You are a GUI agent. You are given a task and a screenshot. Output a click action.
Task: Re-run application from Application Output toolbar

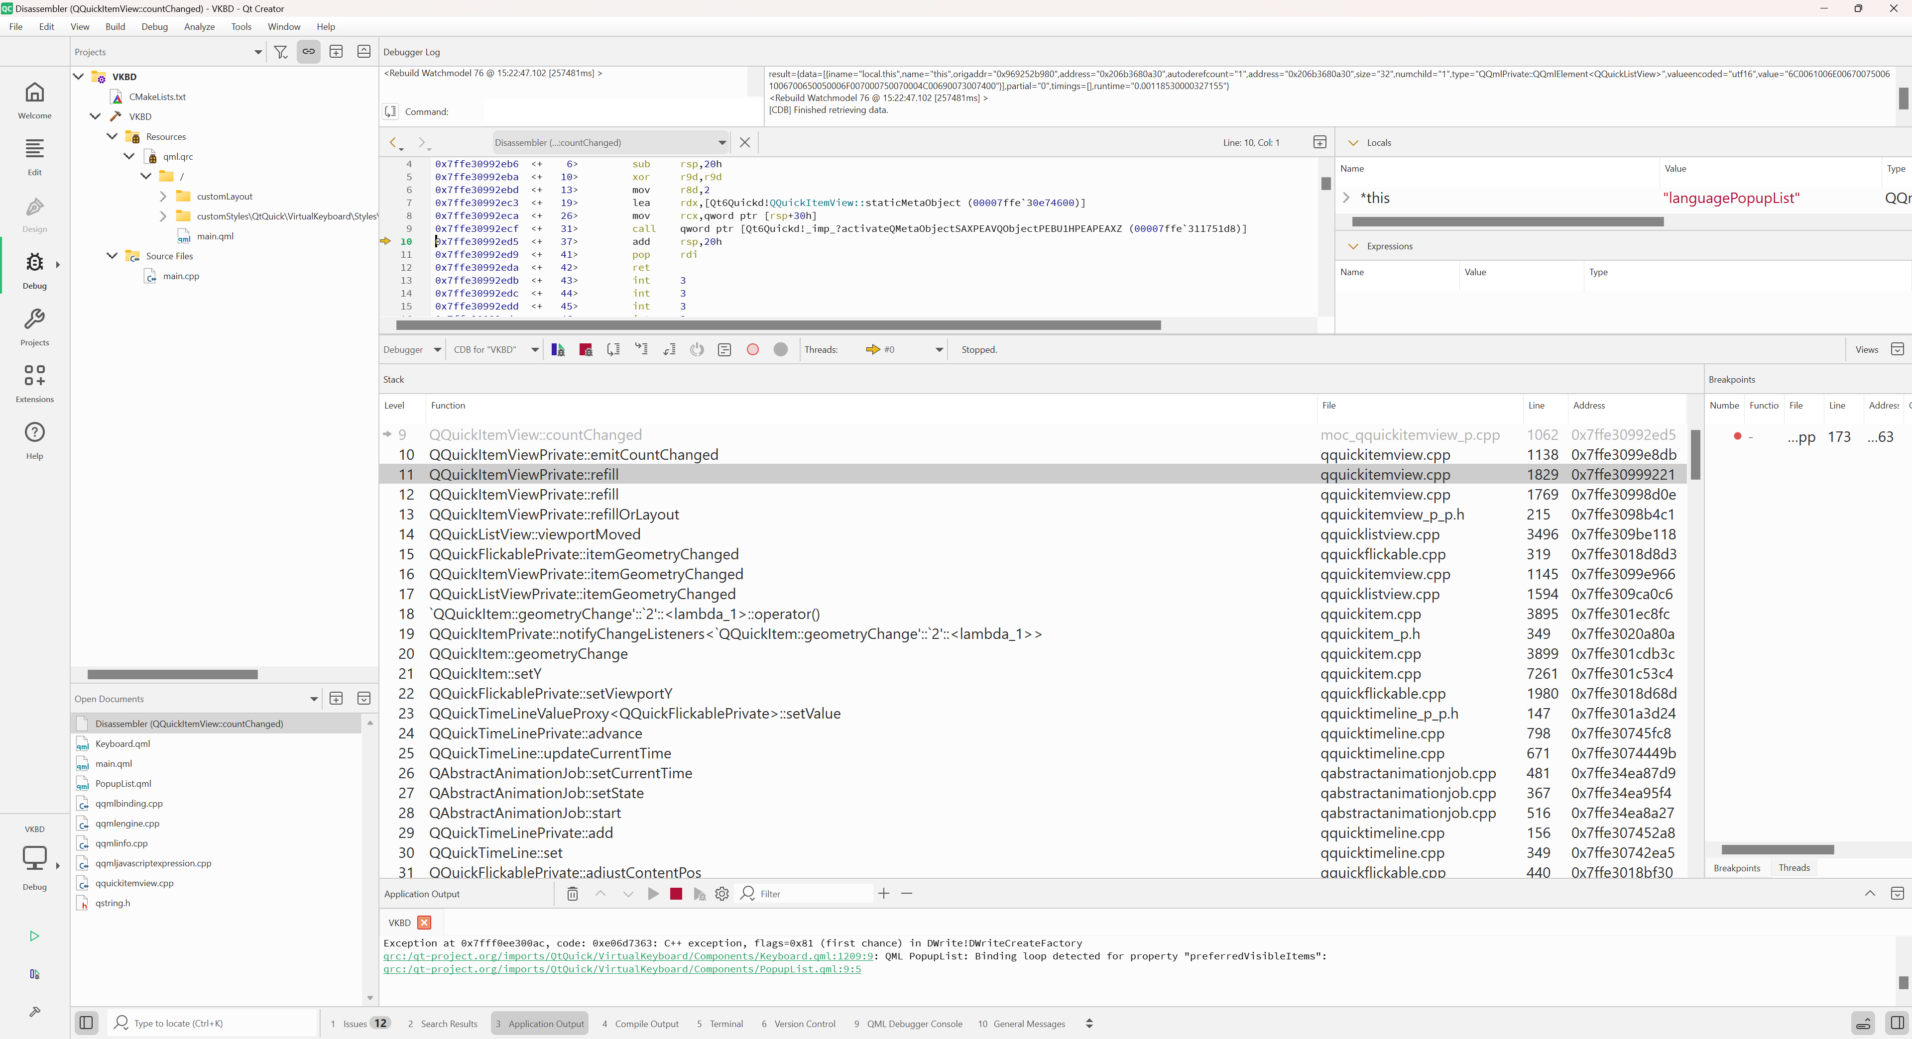click(653, 894)
